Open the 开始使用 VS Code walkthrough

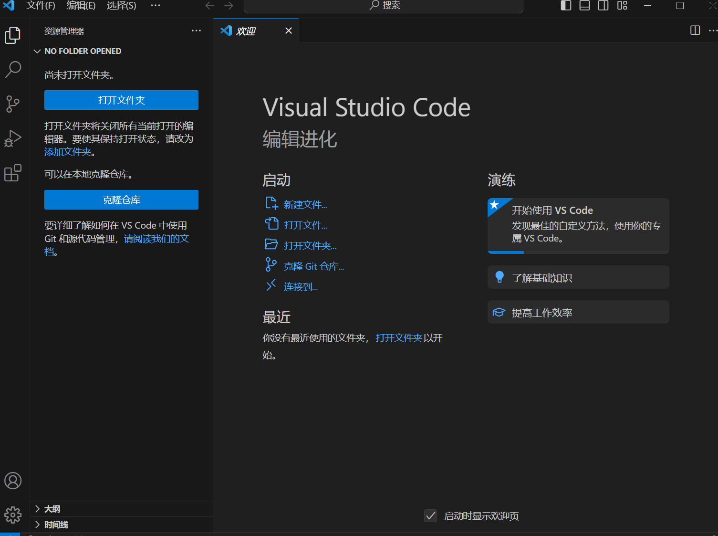pyautogui.click(x=578, y=226)
